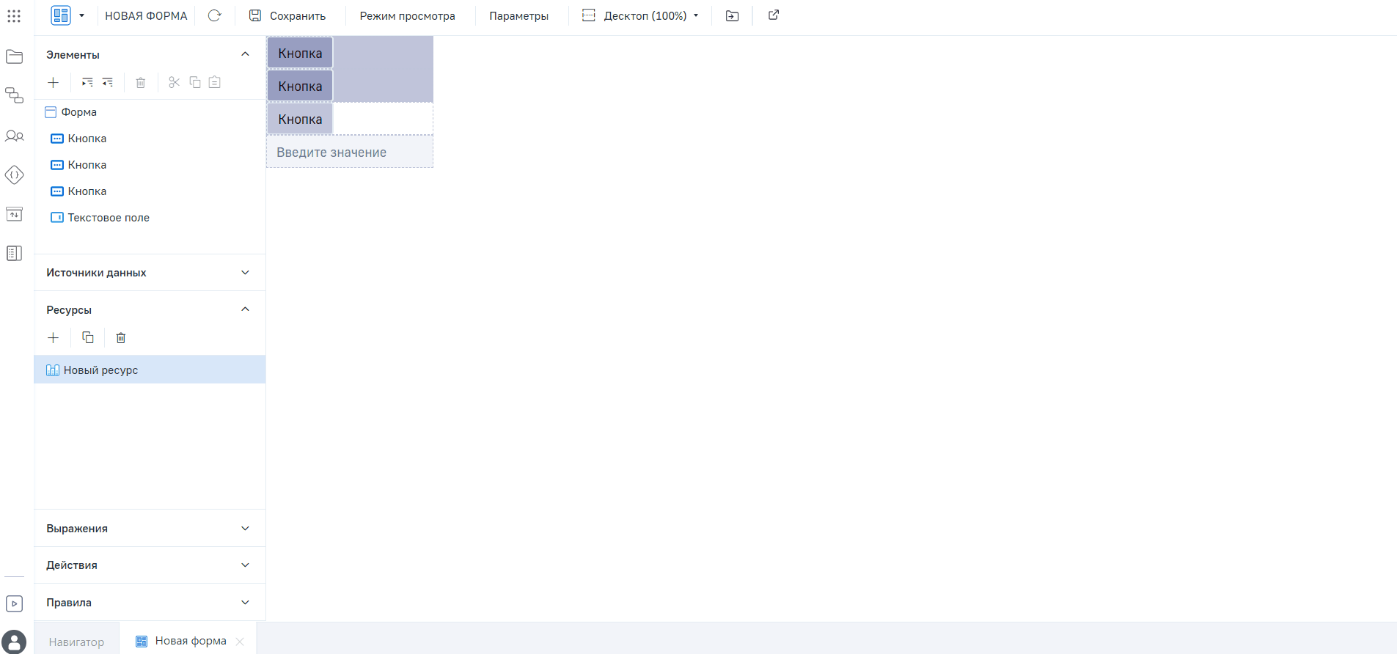Click the first Кнопка on the canvas
Image resolution: width=1397 pixels, height=654 pixels.
tap(300, 53)
